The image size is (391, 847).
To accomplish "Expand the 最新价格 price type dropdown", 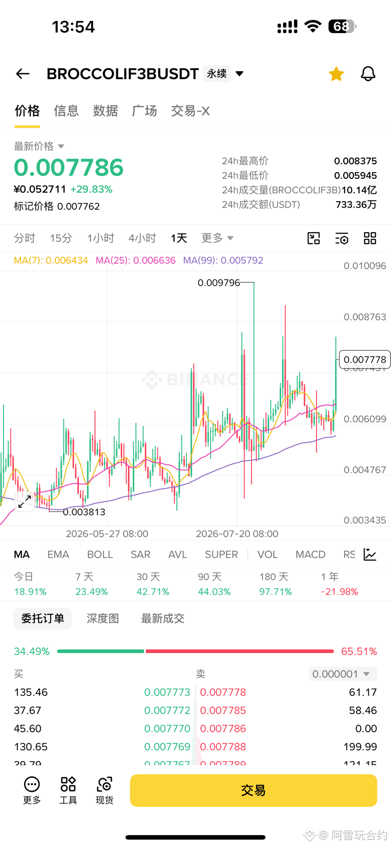I will click(x=39, y=146).
